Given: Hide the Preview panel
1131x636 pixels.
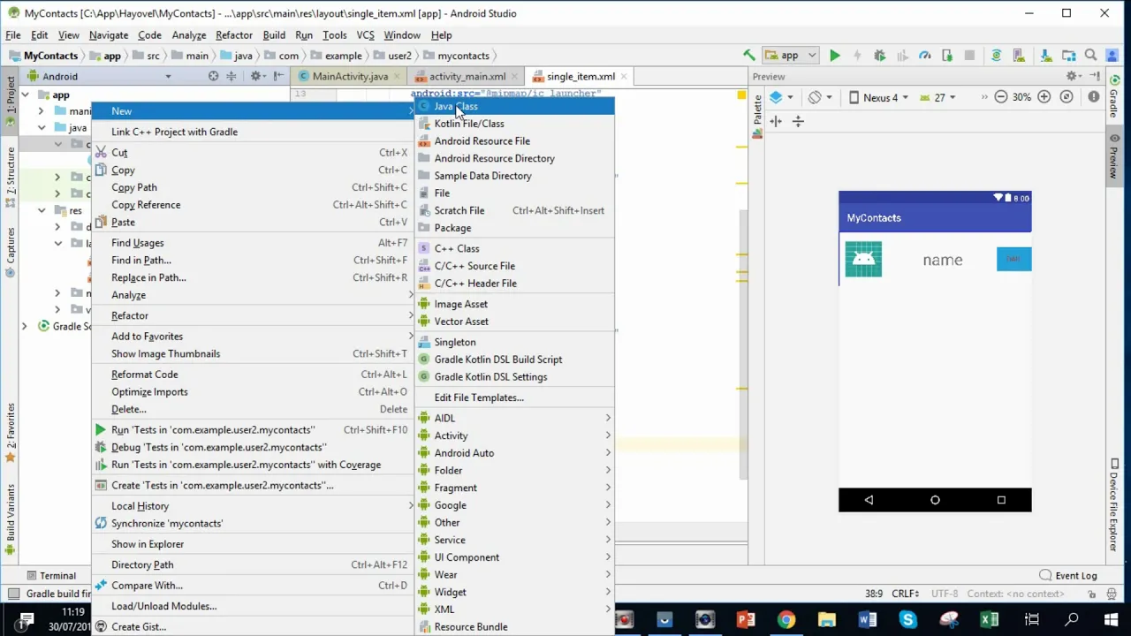Looking at the screenshot, I should click(x=1095, y=76).
